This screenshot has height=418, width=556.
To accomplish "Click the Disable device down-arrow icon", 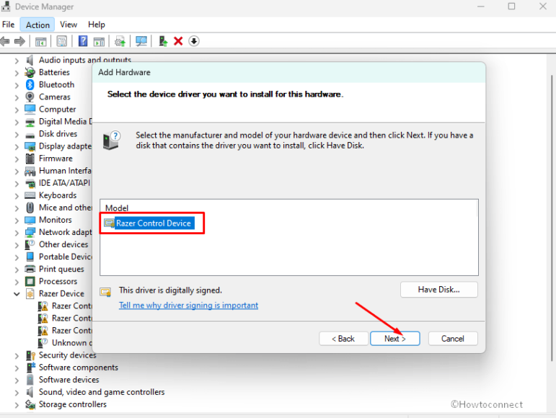I will click(x=193, y=41).
